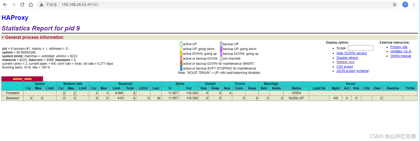Click the active UP, going down yellow swatch
420x141 pixels.
pyautogui.click(x=181, y=49)
